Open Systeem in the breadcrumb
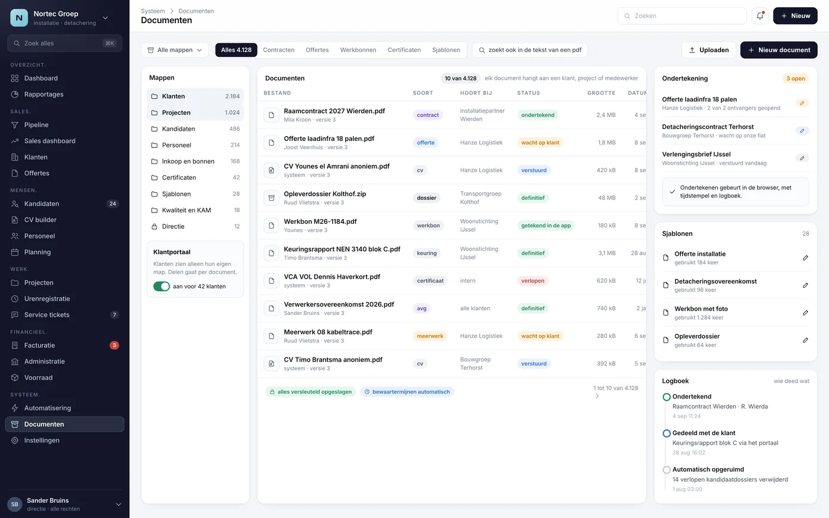 pos(153,11)
